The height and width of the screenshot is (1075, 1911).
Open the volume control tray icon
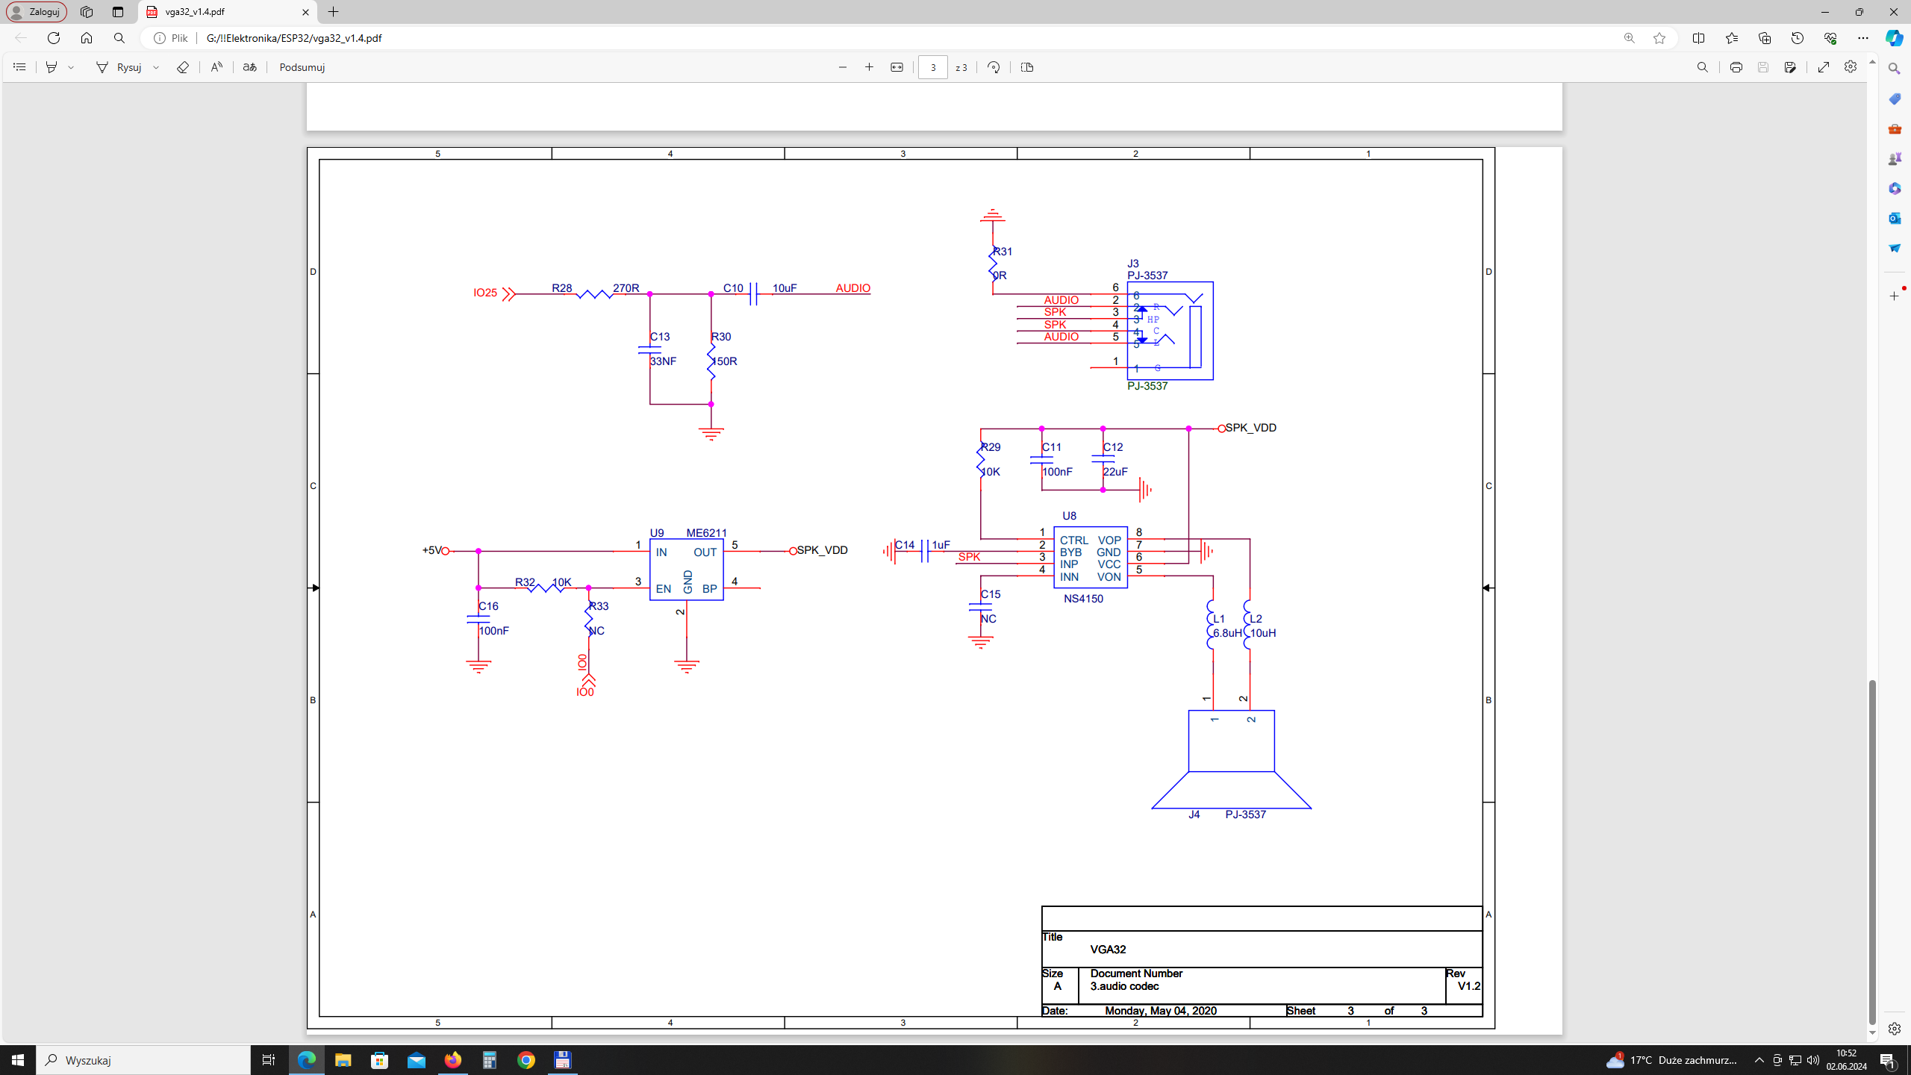[1813, 1060]
